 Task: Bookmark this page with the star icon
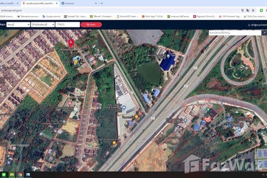(x=253, y=10)
